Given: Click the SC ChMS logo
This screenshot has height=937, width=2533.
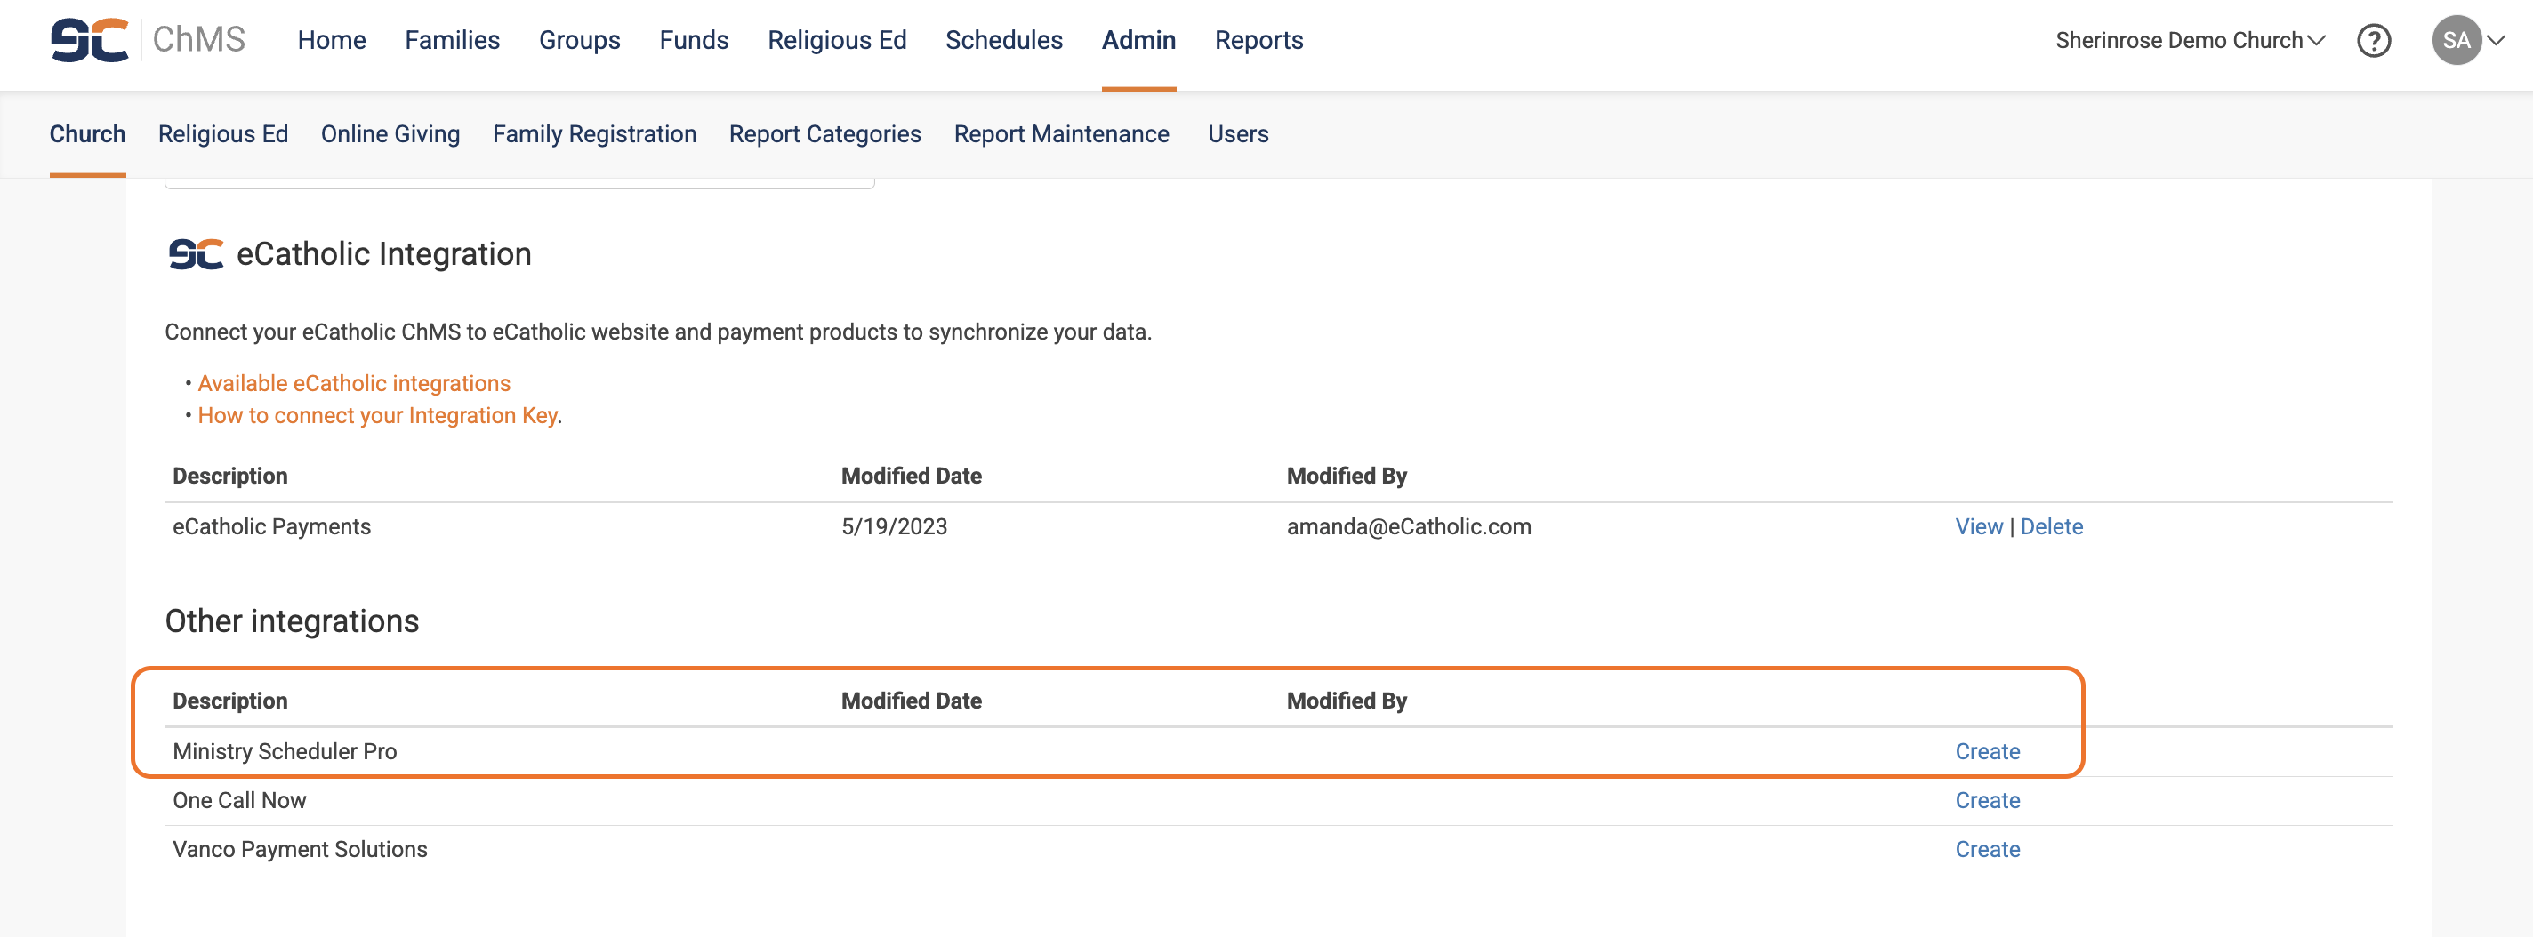Looking at the screenshot, I should 148,40.
